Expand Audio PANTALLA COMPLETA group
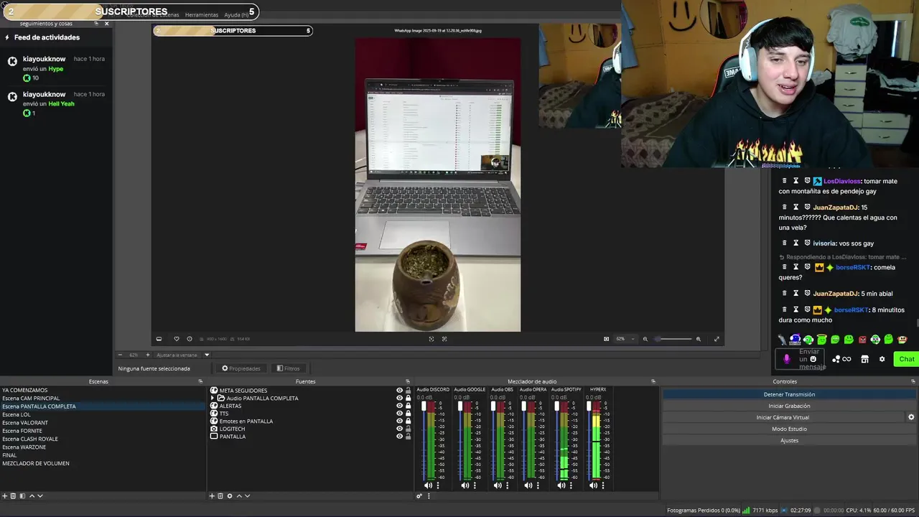The image size is (919, 517). coord(213,398)
